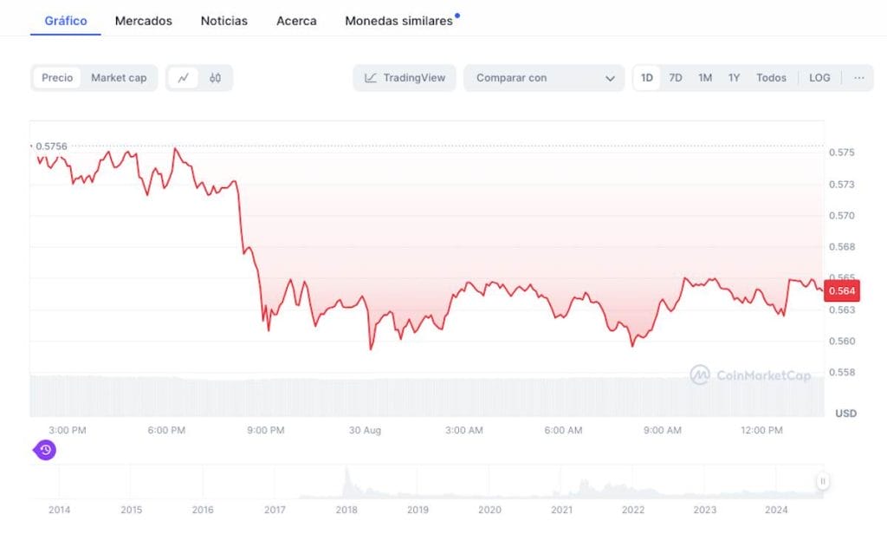
Task: Select the Market cap toggle option
Action: click(119, 78)
